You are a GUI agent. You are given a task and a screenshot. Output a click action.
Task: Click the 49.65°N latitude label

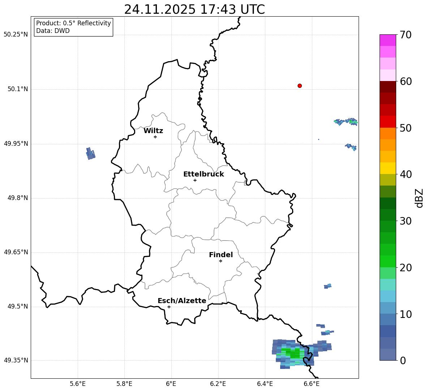16,252
